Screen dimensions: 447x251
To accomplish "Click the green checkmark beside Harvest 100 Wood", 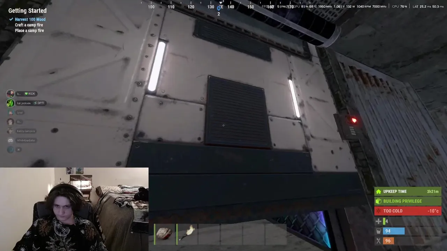I will click(11, 20).
